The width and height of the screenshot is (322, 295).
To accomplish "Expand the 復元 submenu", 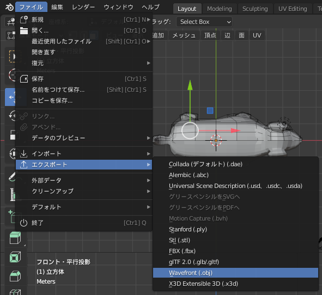I will pyautogui.click(x=84, y=63).
